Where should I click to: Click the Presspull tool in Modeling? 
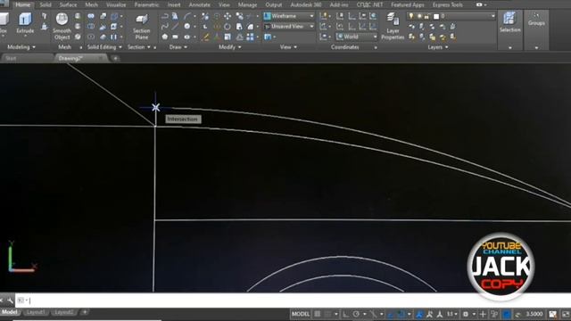tap(44, 27)
